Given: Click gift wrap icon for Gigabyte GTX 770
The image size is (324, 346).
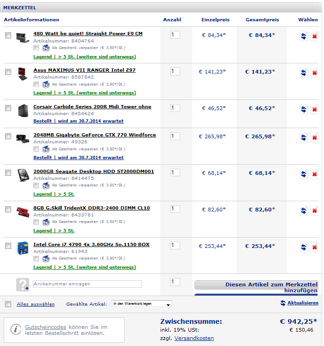Looking at the screenshot, I should [x=46, y=149].
